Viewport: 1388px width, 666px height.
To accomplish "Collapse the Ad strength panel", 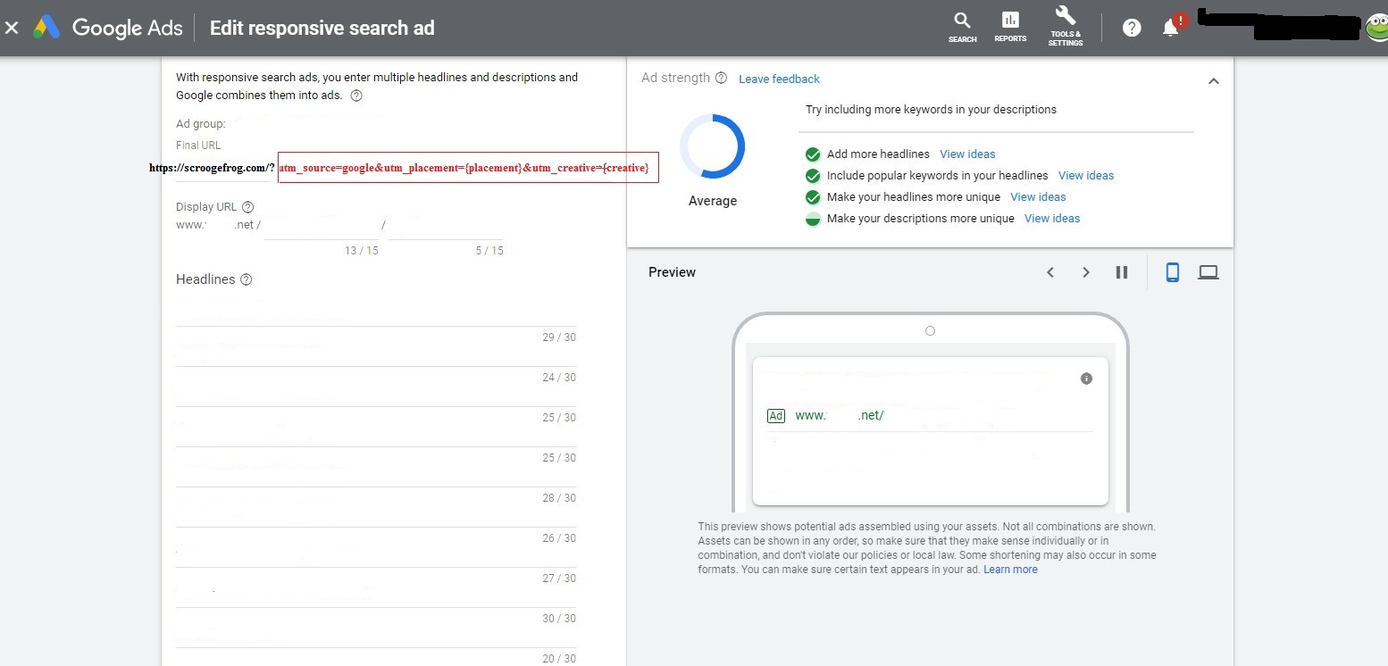I will click(x=1213, y=81).
